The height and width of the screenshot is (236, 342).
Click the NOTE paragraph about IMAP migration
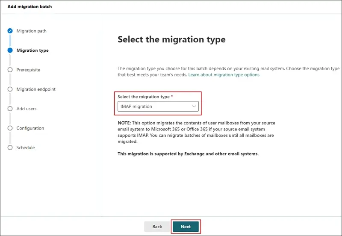(x=196, y=132)
